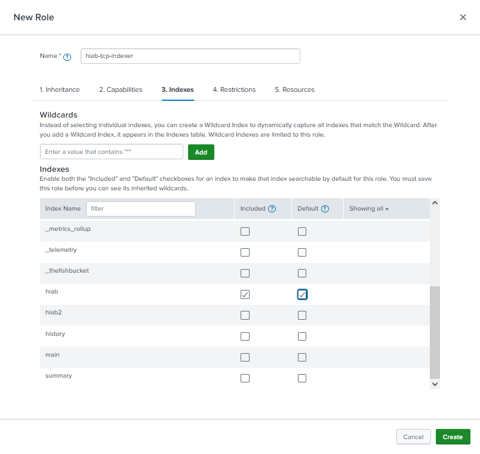The height and width of the screenshot is (454, 480).
Task: Select the Inheritance tab
Action: (60, 89)
